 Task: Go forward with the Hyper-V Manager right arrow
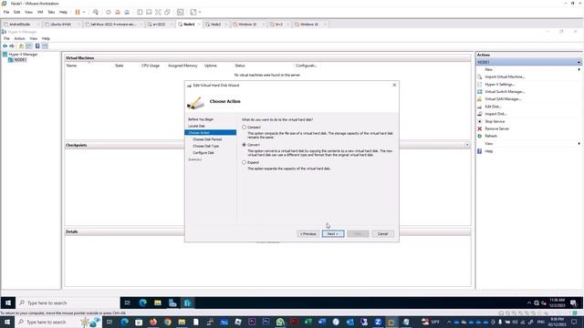click(12, 46)
